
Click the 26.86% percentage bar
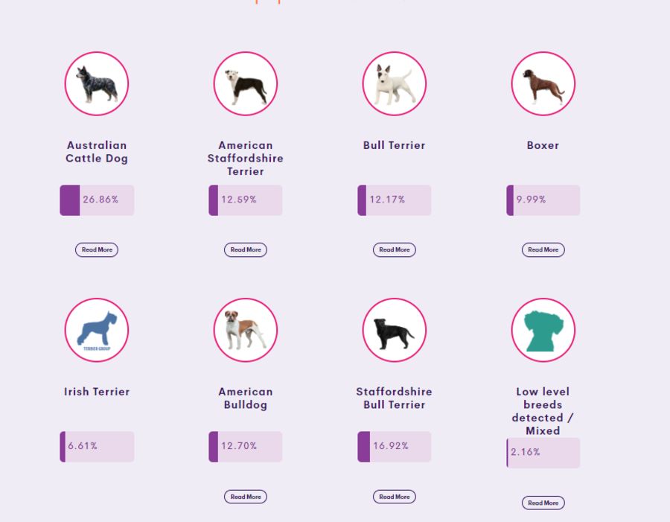pyautogui.click(x=97, y=200)
